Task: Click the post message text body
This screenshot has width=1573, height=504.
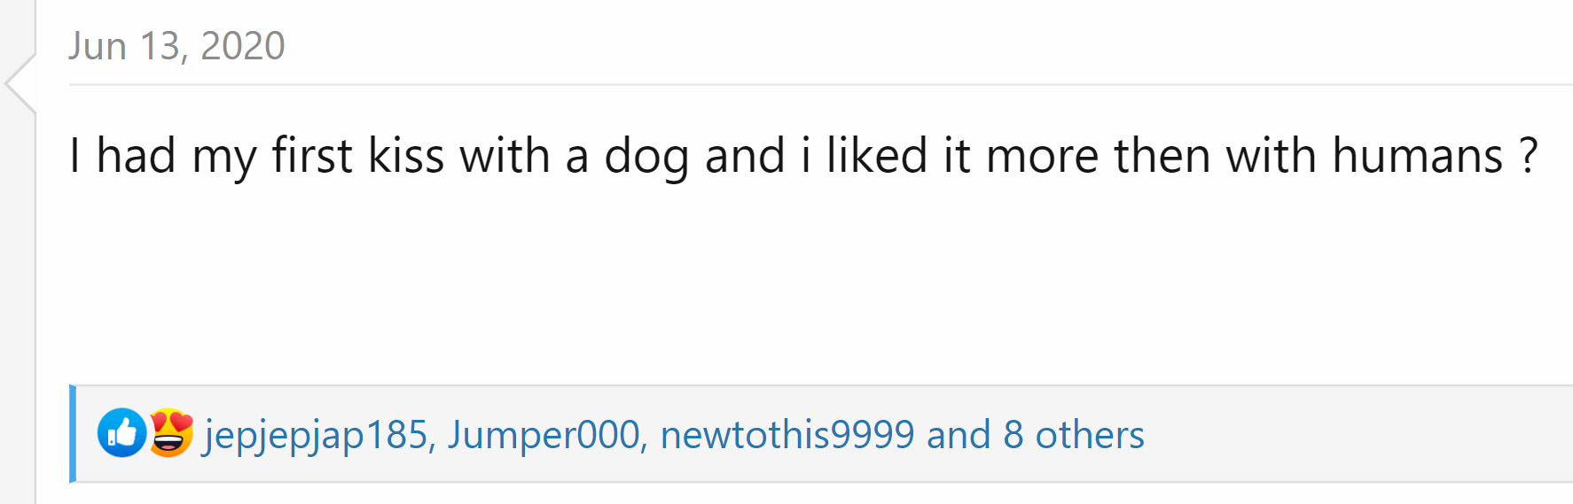Action: (802, 156)
